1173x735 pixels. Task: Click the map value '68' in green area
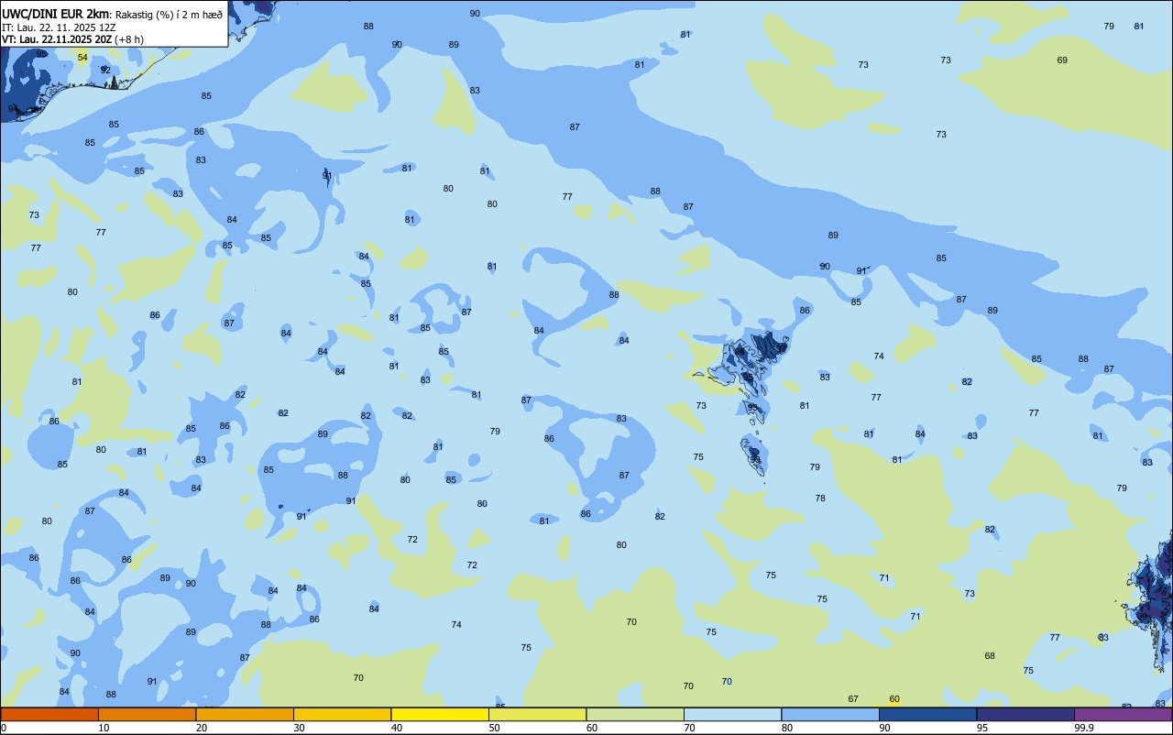pos(990,656)
